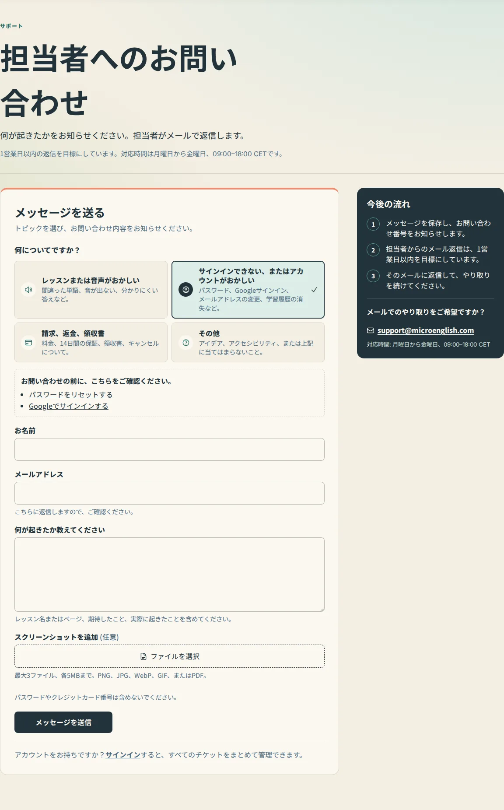
Task: Select topic サインインできない、またはアカウントがおかしい
Action: coord(248,290)
